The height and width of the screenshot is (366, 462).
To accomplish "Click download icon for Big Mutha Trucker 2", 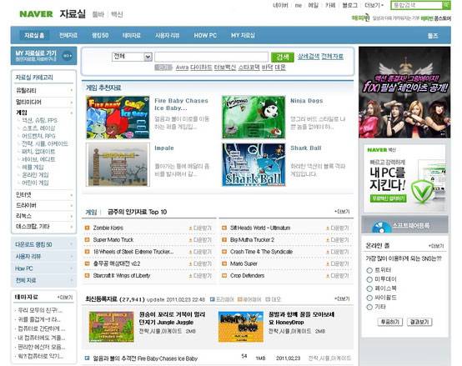I will coord(328,240).
